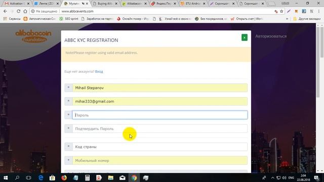Open the Код страны country code dropdown
Image resolution: width=324 pixels, height=182 pixels.
coord(160,147)
